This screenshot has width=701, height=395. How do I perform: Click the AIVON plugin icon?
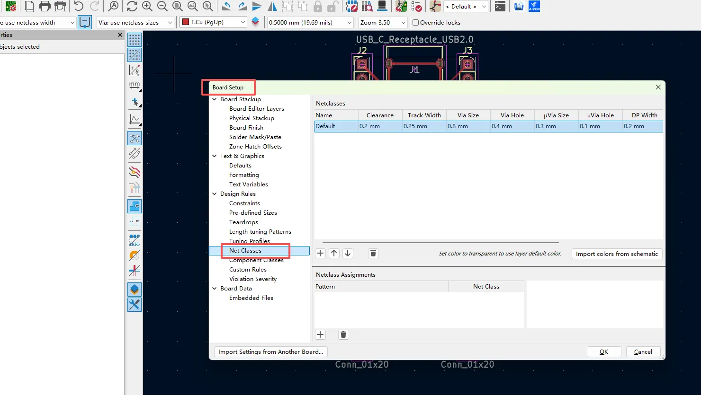pyautogui.click(x=534, y=6)
